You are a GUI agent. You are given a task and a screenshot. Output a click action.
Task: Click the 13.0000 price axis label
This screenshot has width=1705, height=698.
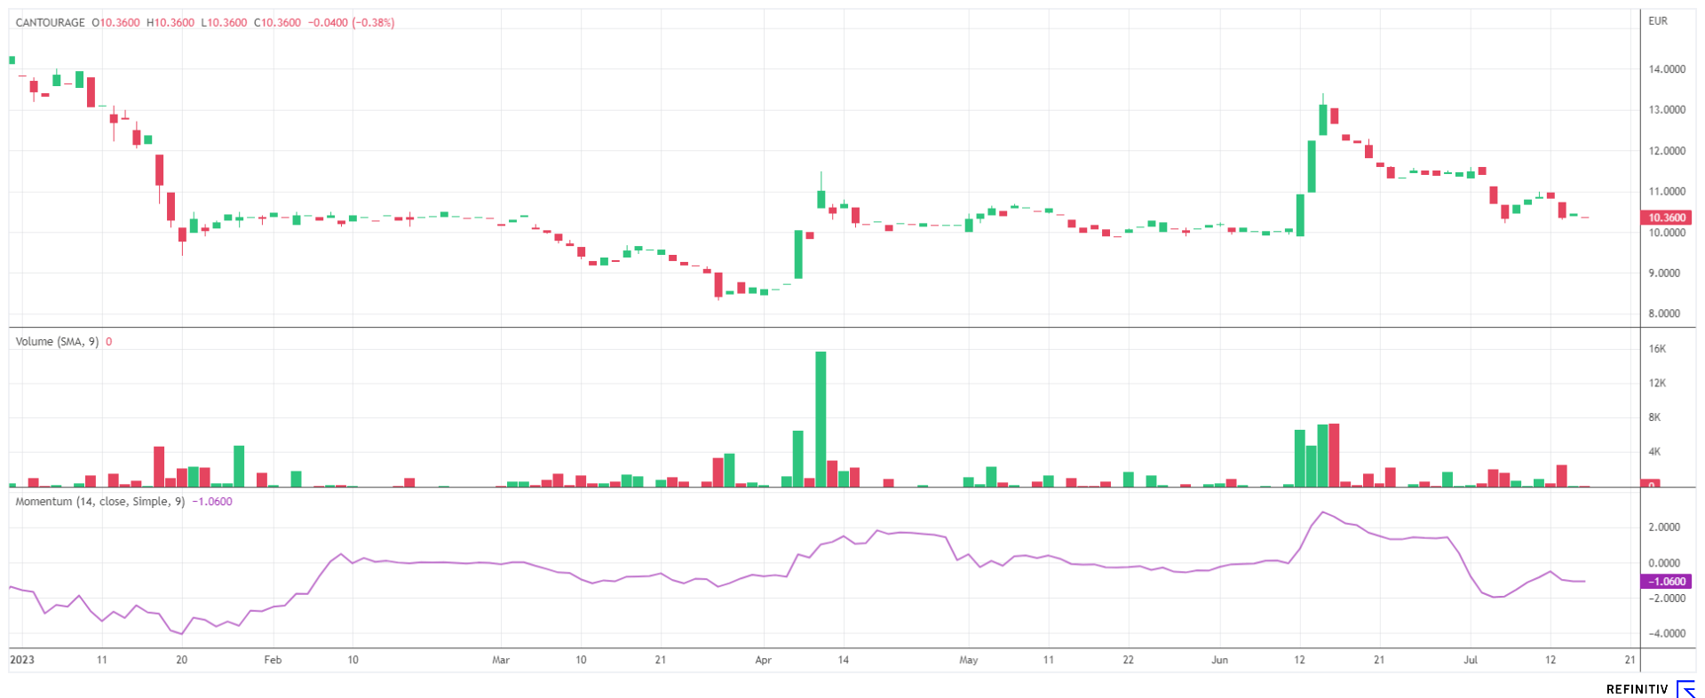coord(1667,109)
